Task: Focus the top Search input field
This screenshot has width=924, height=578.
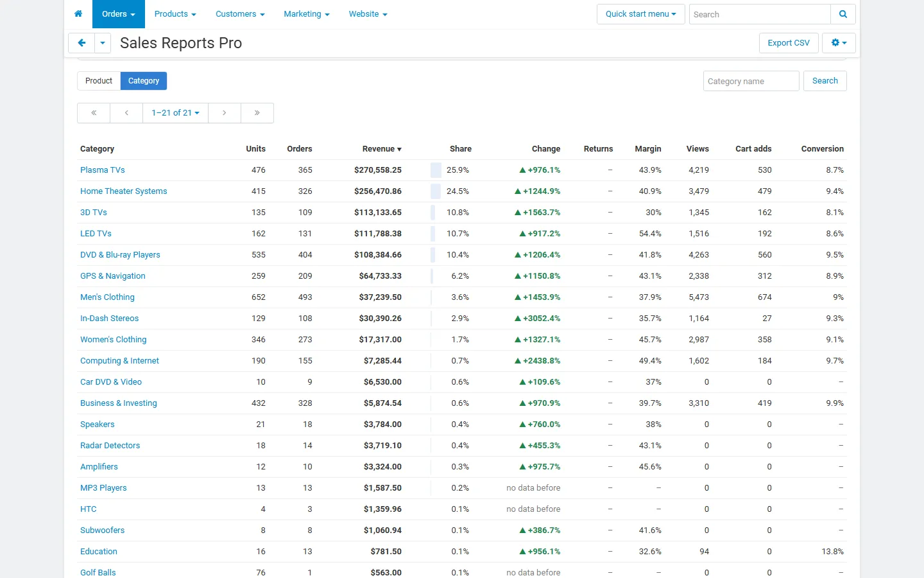Action: point(760,14)
